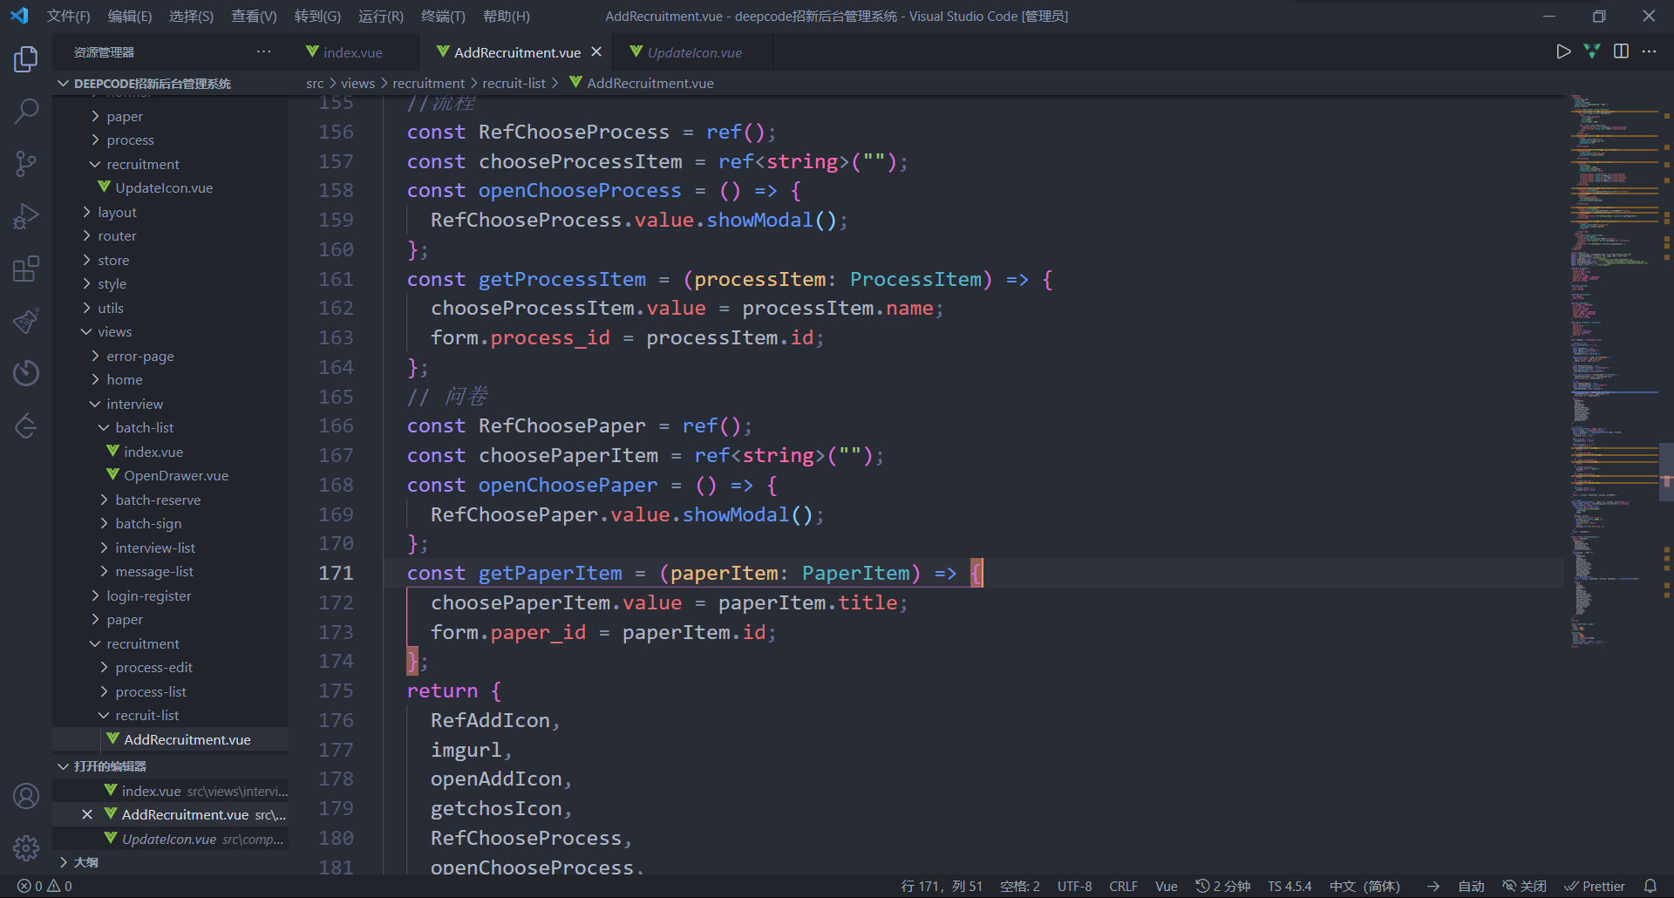Open the 终端(T) menu
Image resolution: width=1674 pixels, height=898 pixels.
coord(443,16)
